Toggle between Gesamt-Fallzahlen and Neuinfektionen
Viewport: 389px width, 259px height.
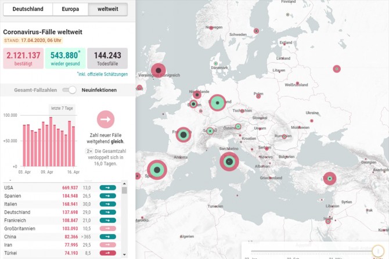click(70, 90)
